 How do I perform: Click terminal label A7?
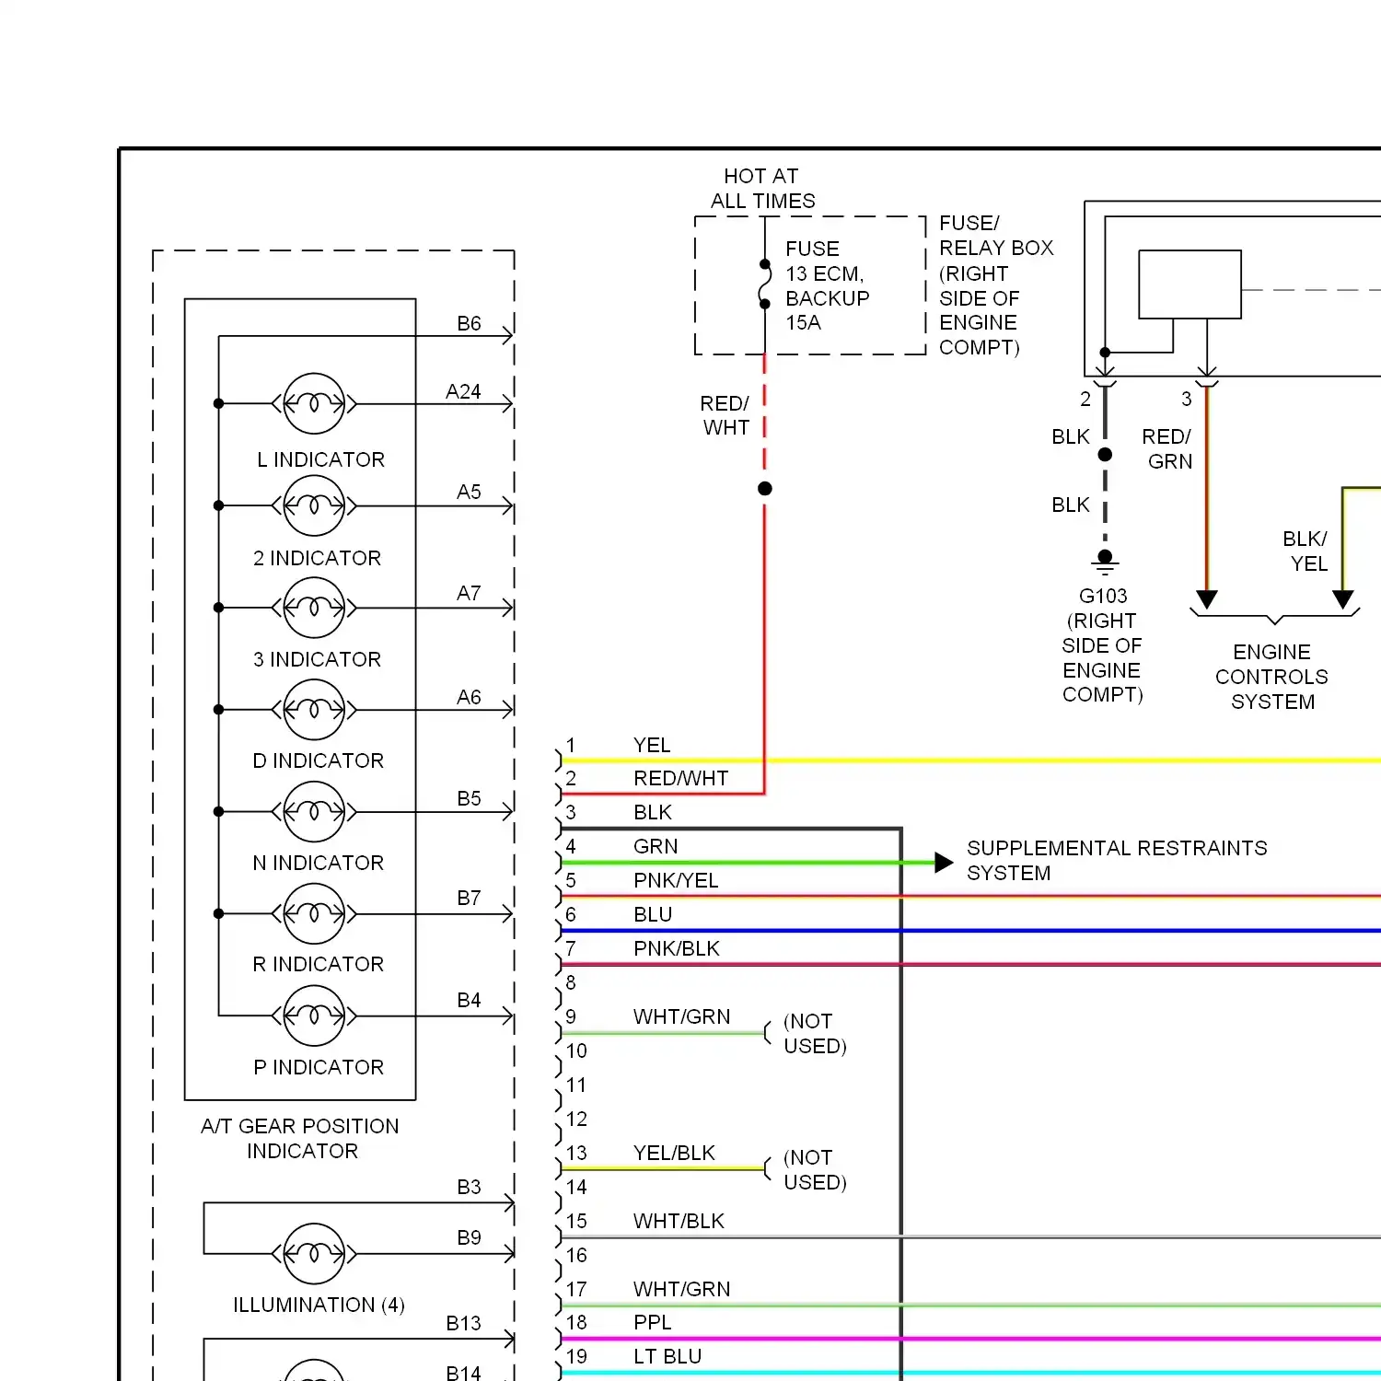point(469,593)
